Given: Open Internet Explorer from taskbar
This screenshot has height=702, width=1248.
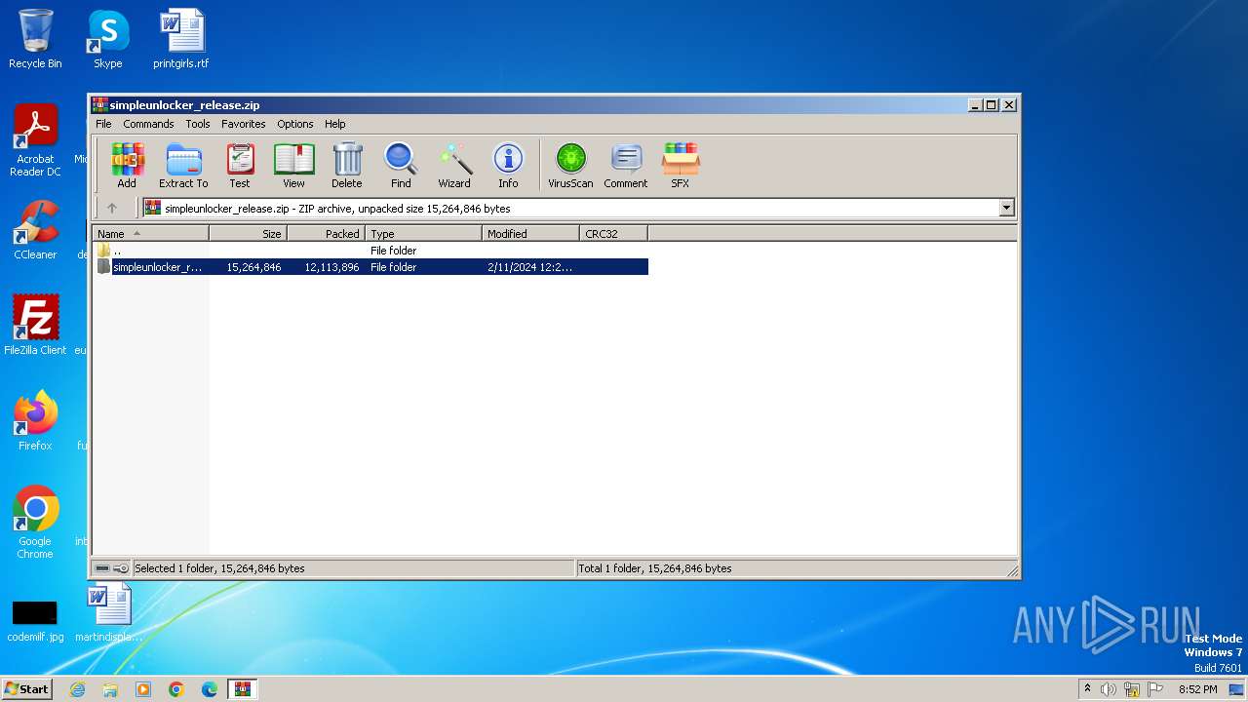Looking at the screenshot, I should 77,689.
